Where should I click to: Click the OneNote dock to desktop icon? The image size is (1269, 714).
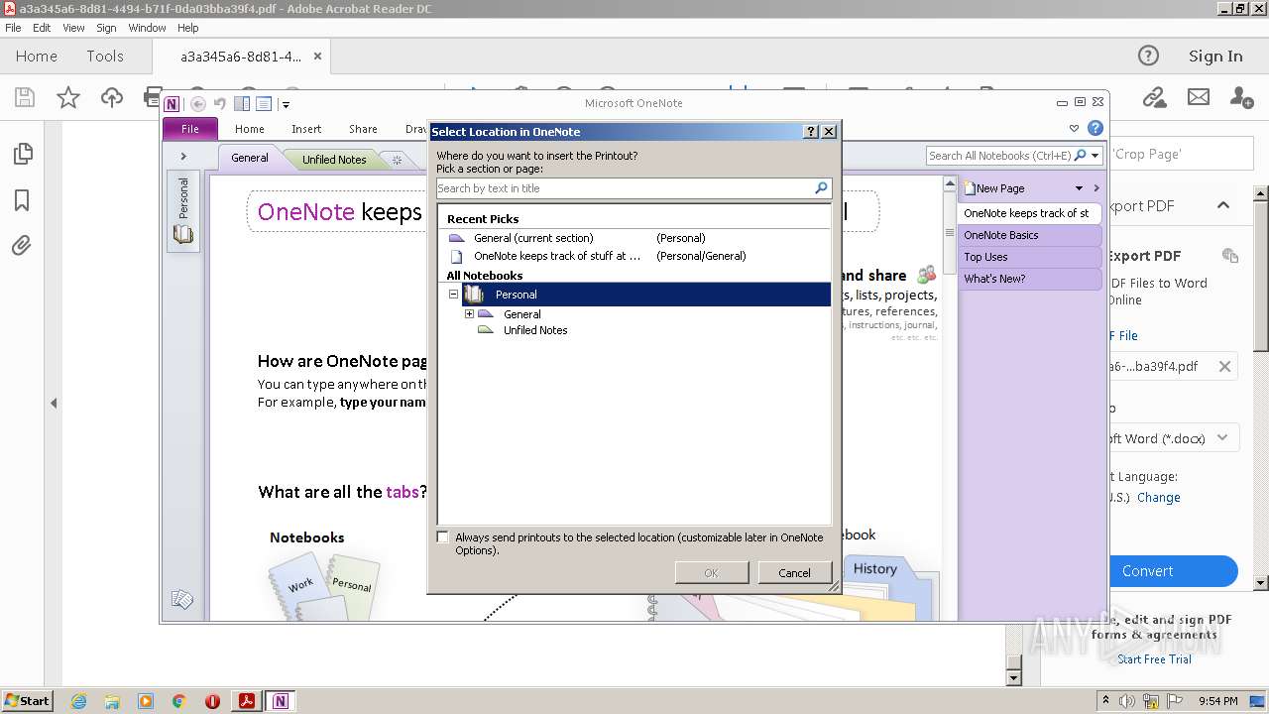coord(242,104)
